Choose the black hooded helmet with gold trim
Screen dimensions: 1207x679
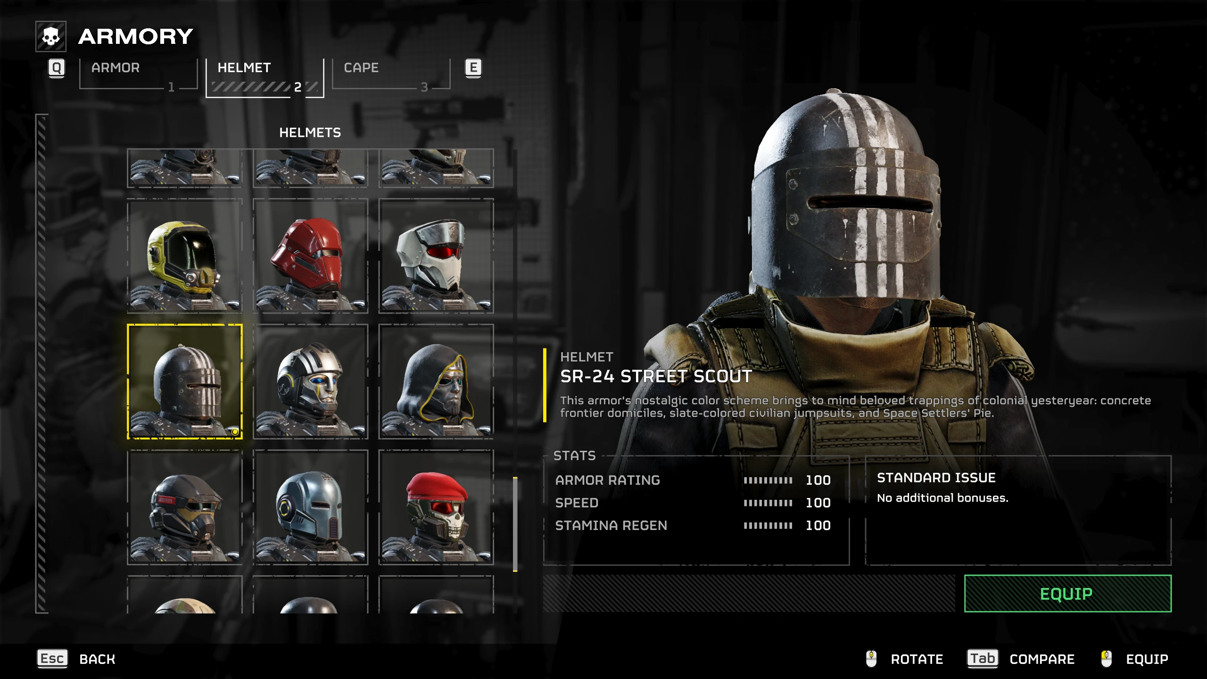tap(436, 381)
